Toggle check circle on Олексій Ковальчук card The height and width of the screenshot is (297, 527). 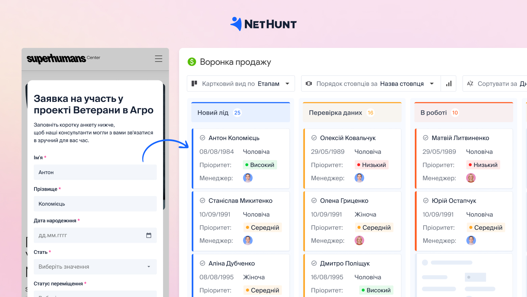pyautogui.click(x=314, y=138)
